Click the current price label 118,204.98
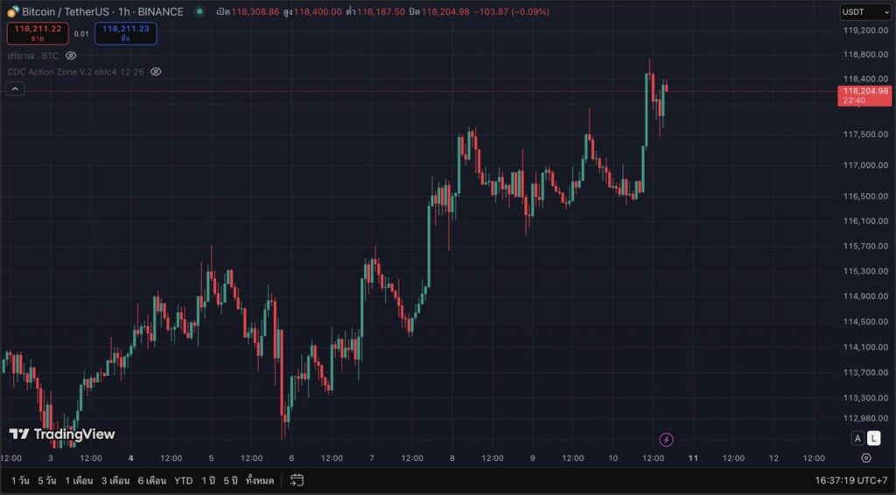 coord(864,94)
